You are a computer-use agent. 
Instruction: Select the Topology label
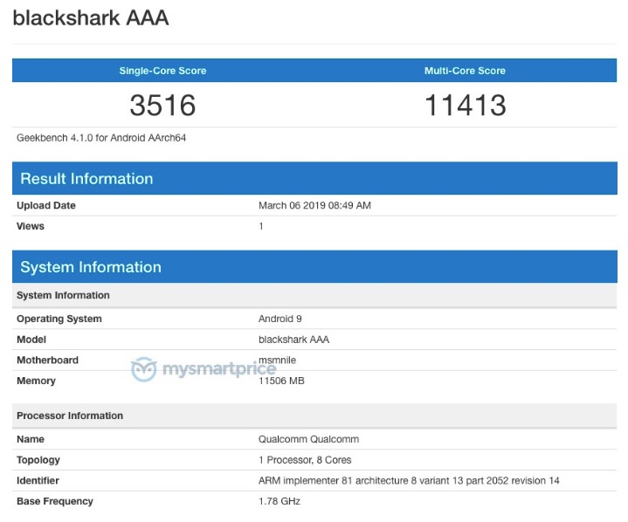point(38,460)
